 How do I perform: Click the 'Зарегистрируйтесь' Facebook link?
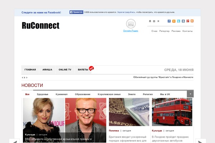(126, 12)
